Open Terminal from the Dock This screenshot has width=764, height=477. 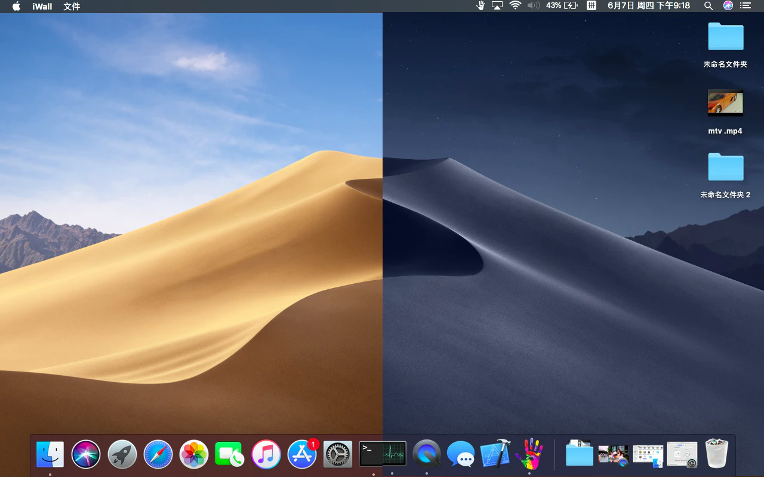click(x=371, y=454)
